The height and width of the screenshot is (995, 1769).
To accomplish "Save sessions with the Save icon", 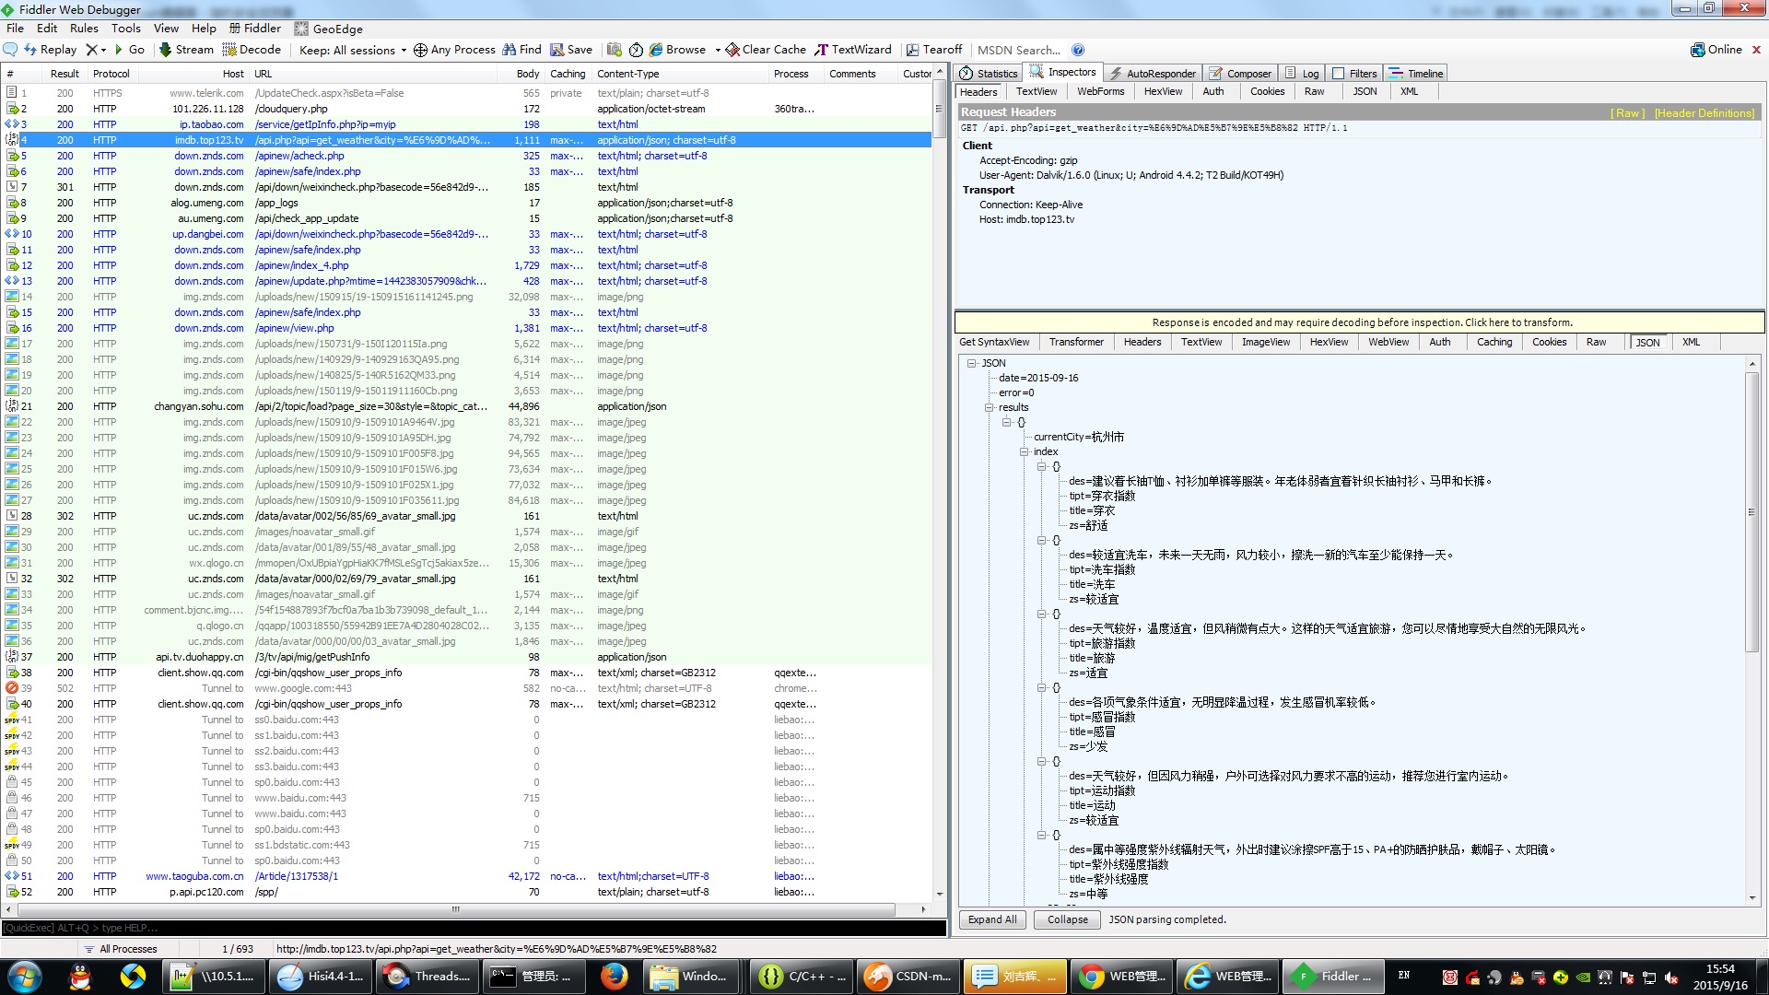I will pyautogui.click(x=571, y=50).
